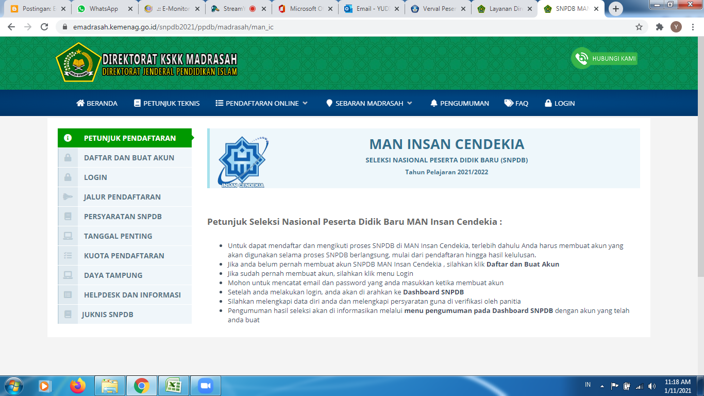The width and height of the screenshot is (704, 396).
Task: Click the Beranda home icon
Action: tap(80, 103)
